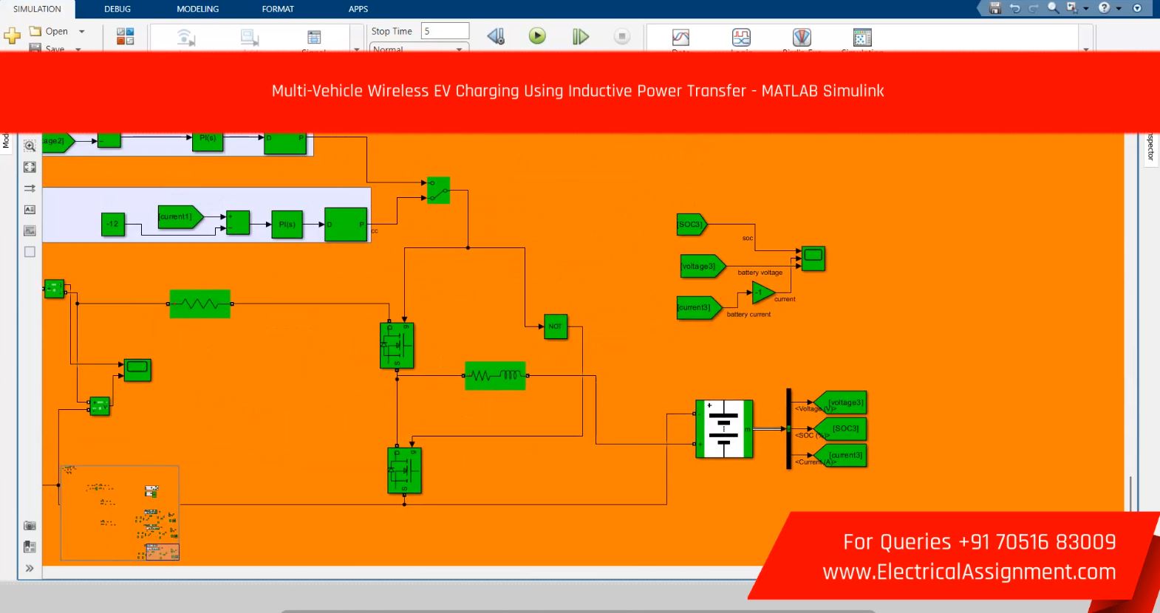This screenshot has height=613, width=1160.
Task: Click the screenshot camera palette icon
Action: coord(30,526)
